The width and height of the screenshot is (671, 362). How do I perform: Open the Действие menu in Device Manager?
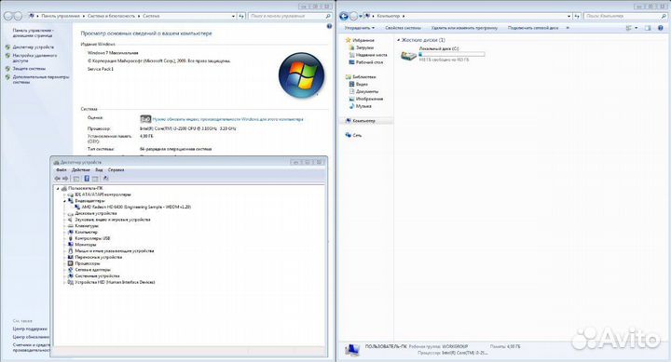point(81,169)
